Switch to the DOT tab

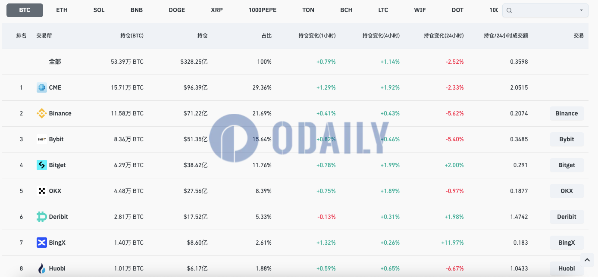457,10
